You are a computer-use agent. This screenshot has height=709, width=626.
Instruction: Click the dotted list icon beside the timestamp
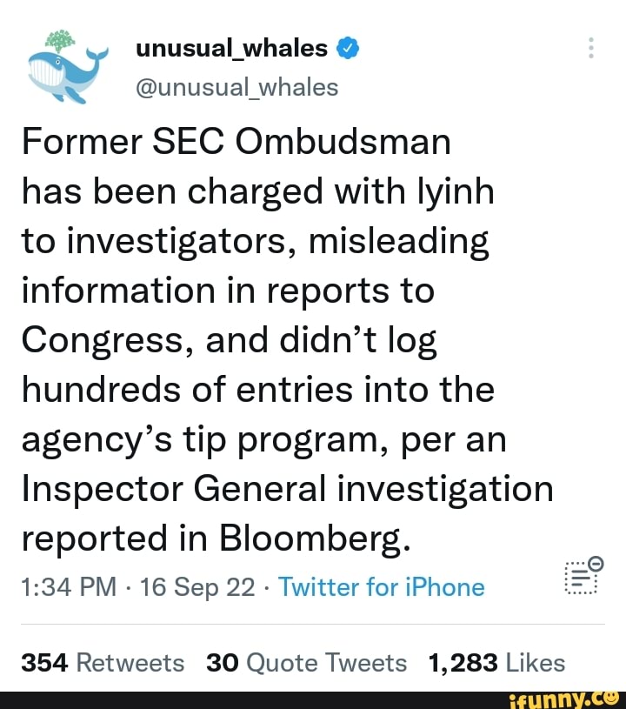click(580, 575)
